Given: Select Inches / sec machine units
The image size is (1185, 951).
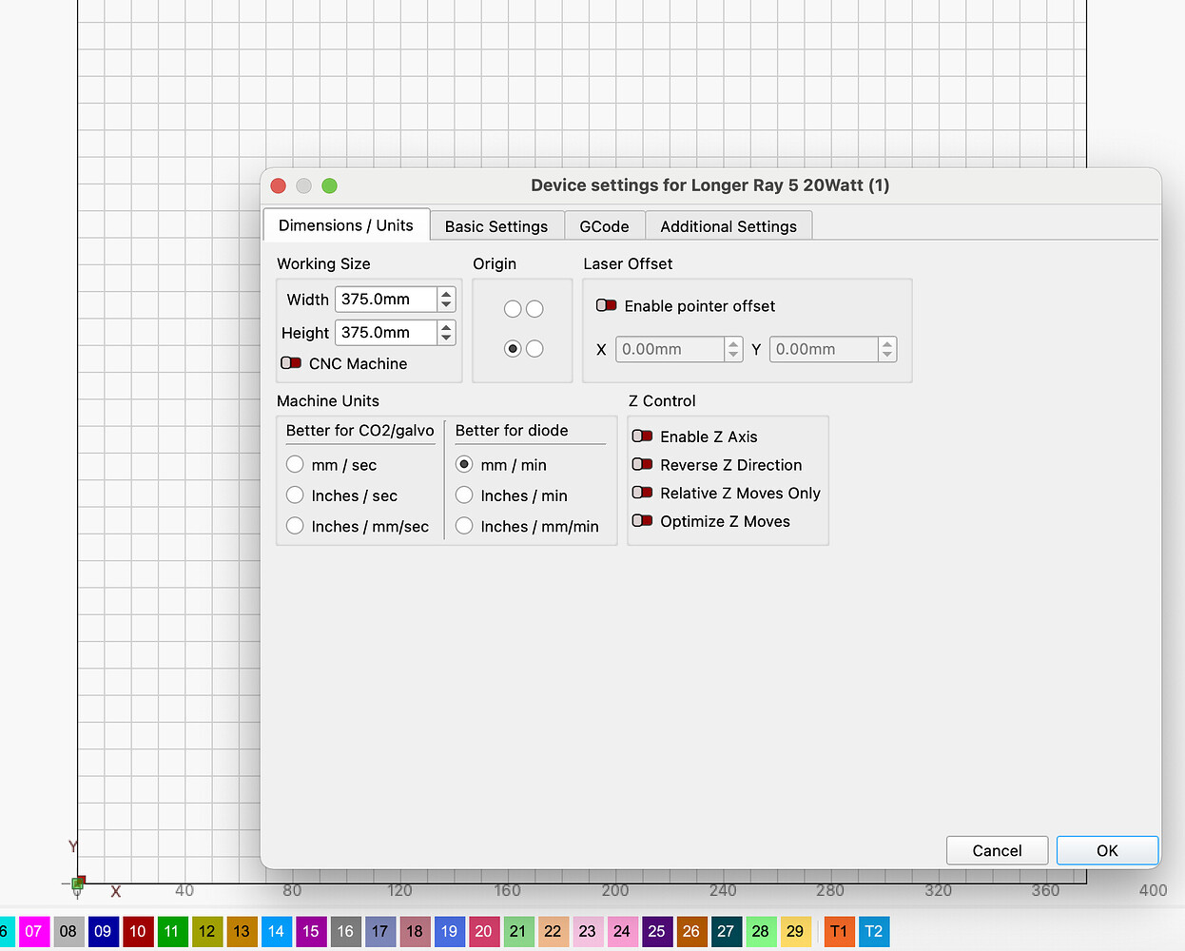Looking at the screenshot, I should 295,495.
